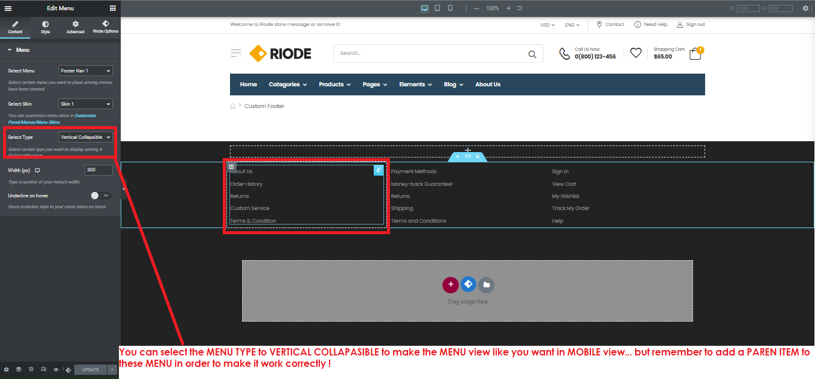Switch to the Style tab

[45, 27]
